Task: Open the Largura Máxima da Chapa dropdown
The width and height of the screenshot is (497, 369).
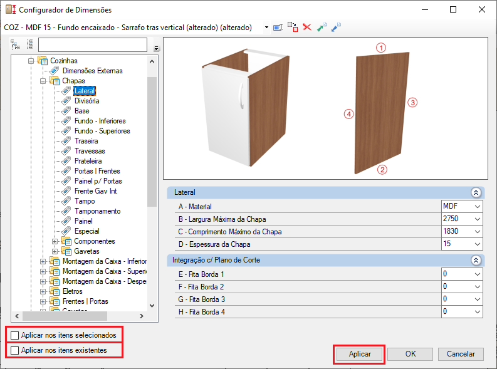Action: [x=478, y=219]
